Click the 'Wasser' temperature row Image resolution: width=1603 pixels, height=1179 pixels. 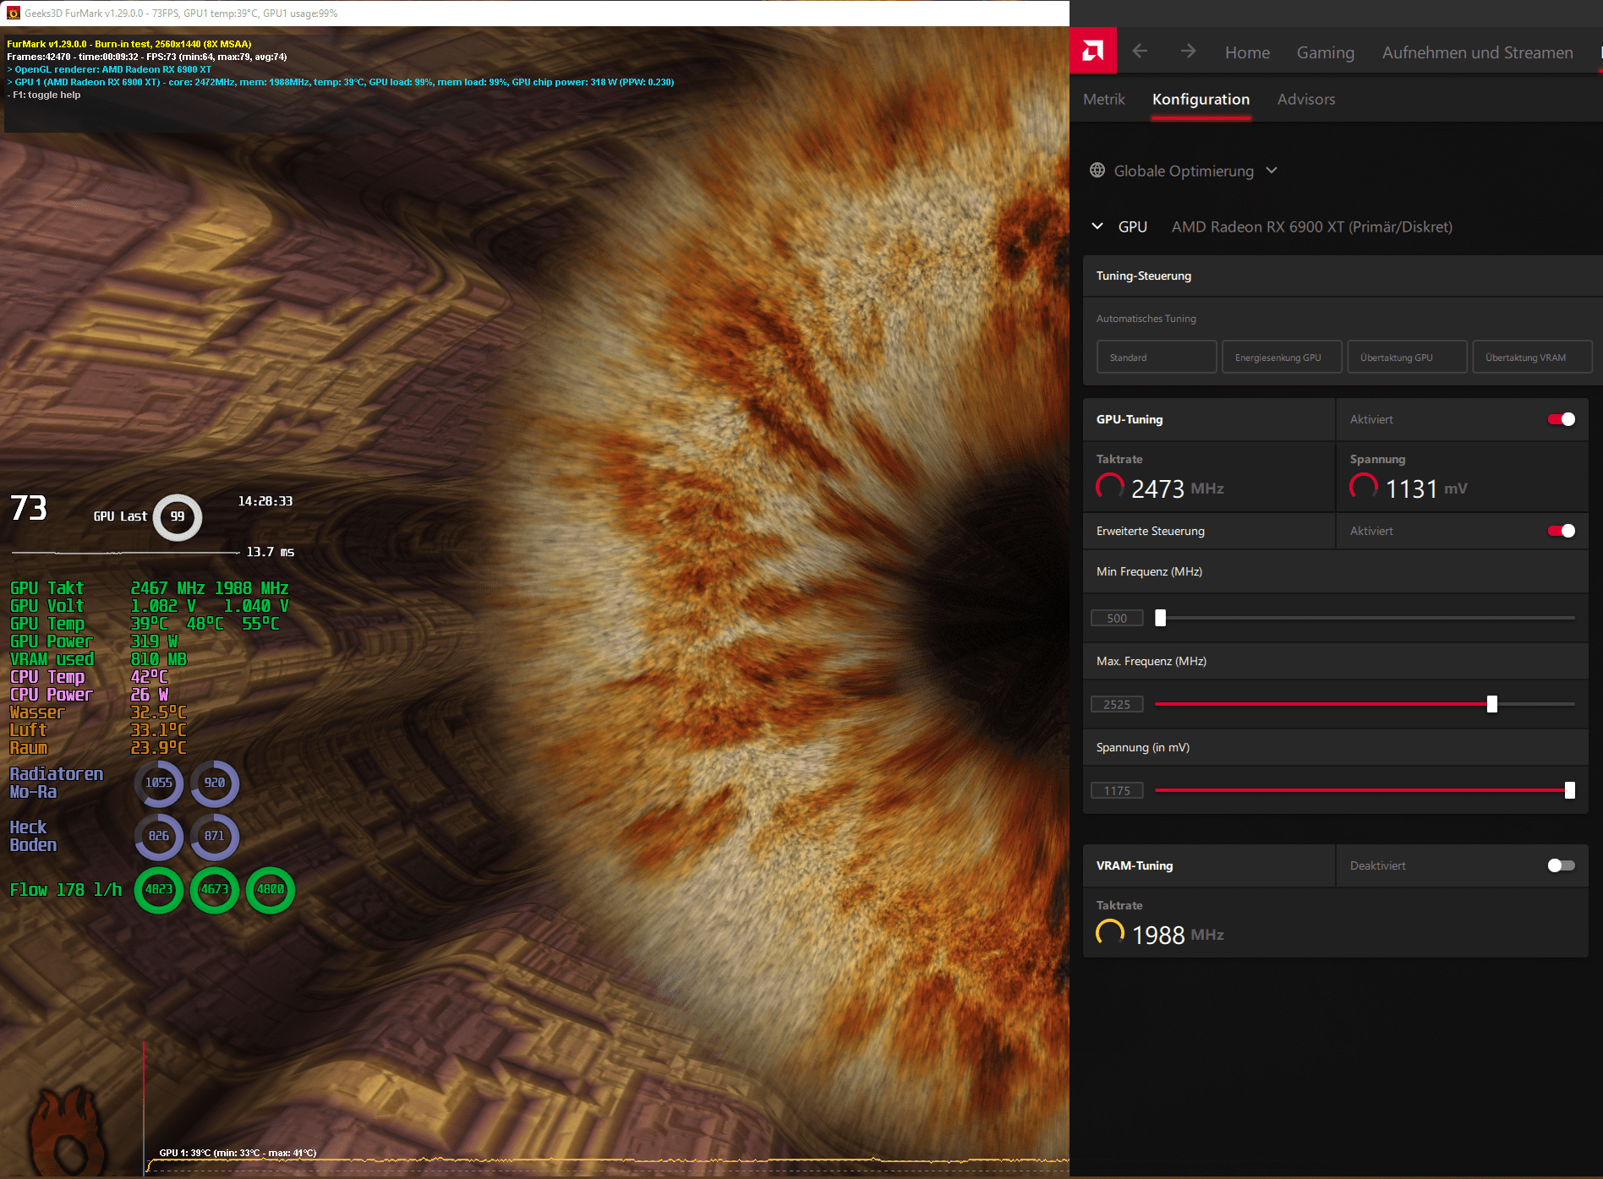point(98,712)
